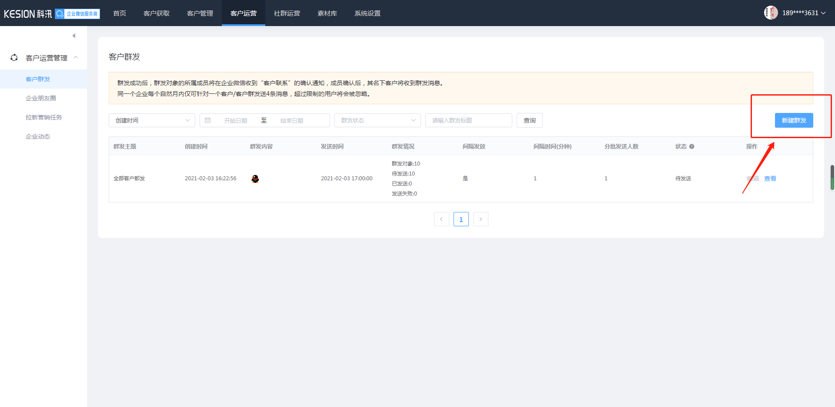
Task: Collapse the left sidebar with the arrow icon
Action: (x=74, y=36)
